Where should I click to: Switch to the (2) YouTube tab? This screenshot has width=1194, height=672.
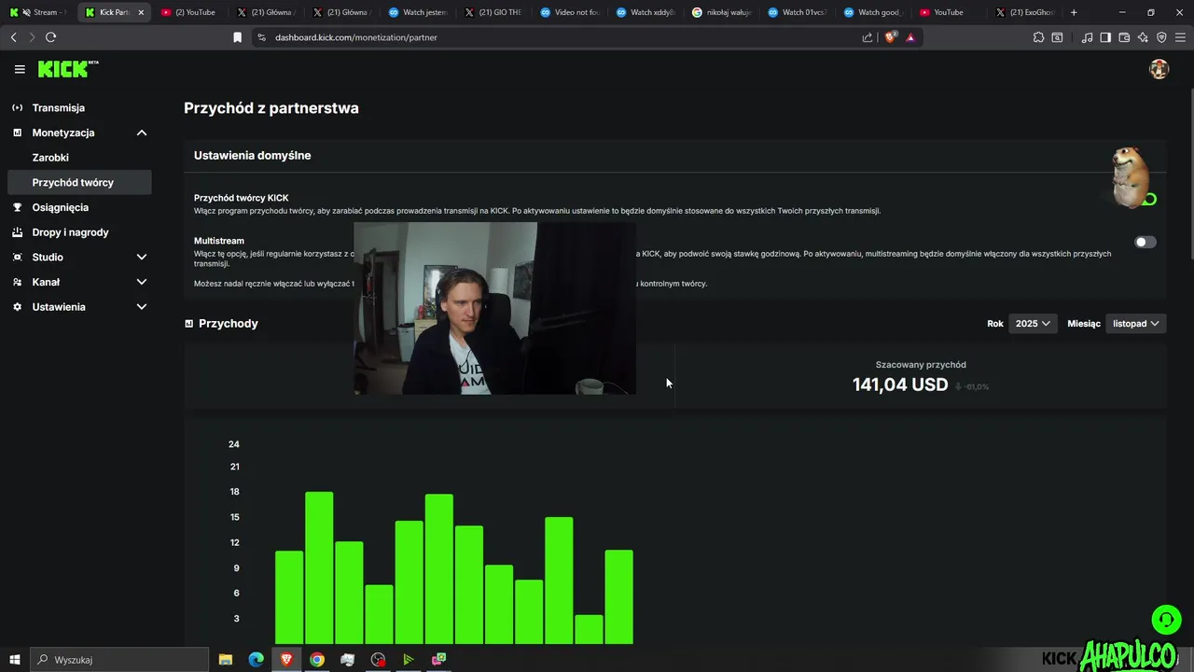pyautogui.click(x=188, y=12)
